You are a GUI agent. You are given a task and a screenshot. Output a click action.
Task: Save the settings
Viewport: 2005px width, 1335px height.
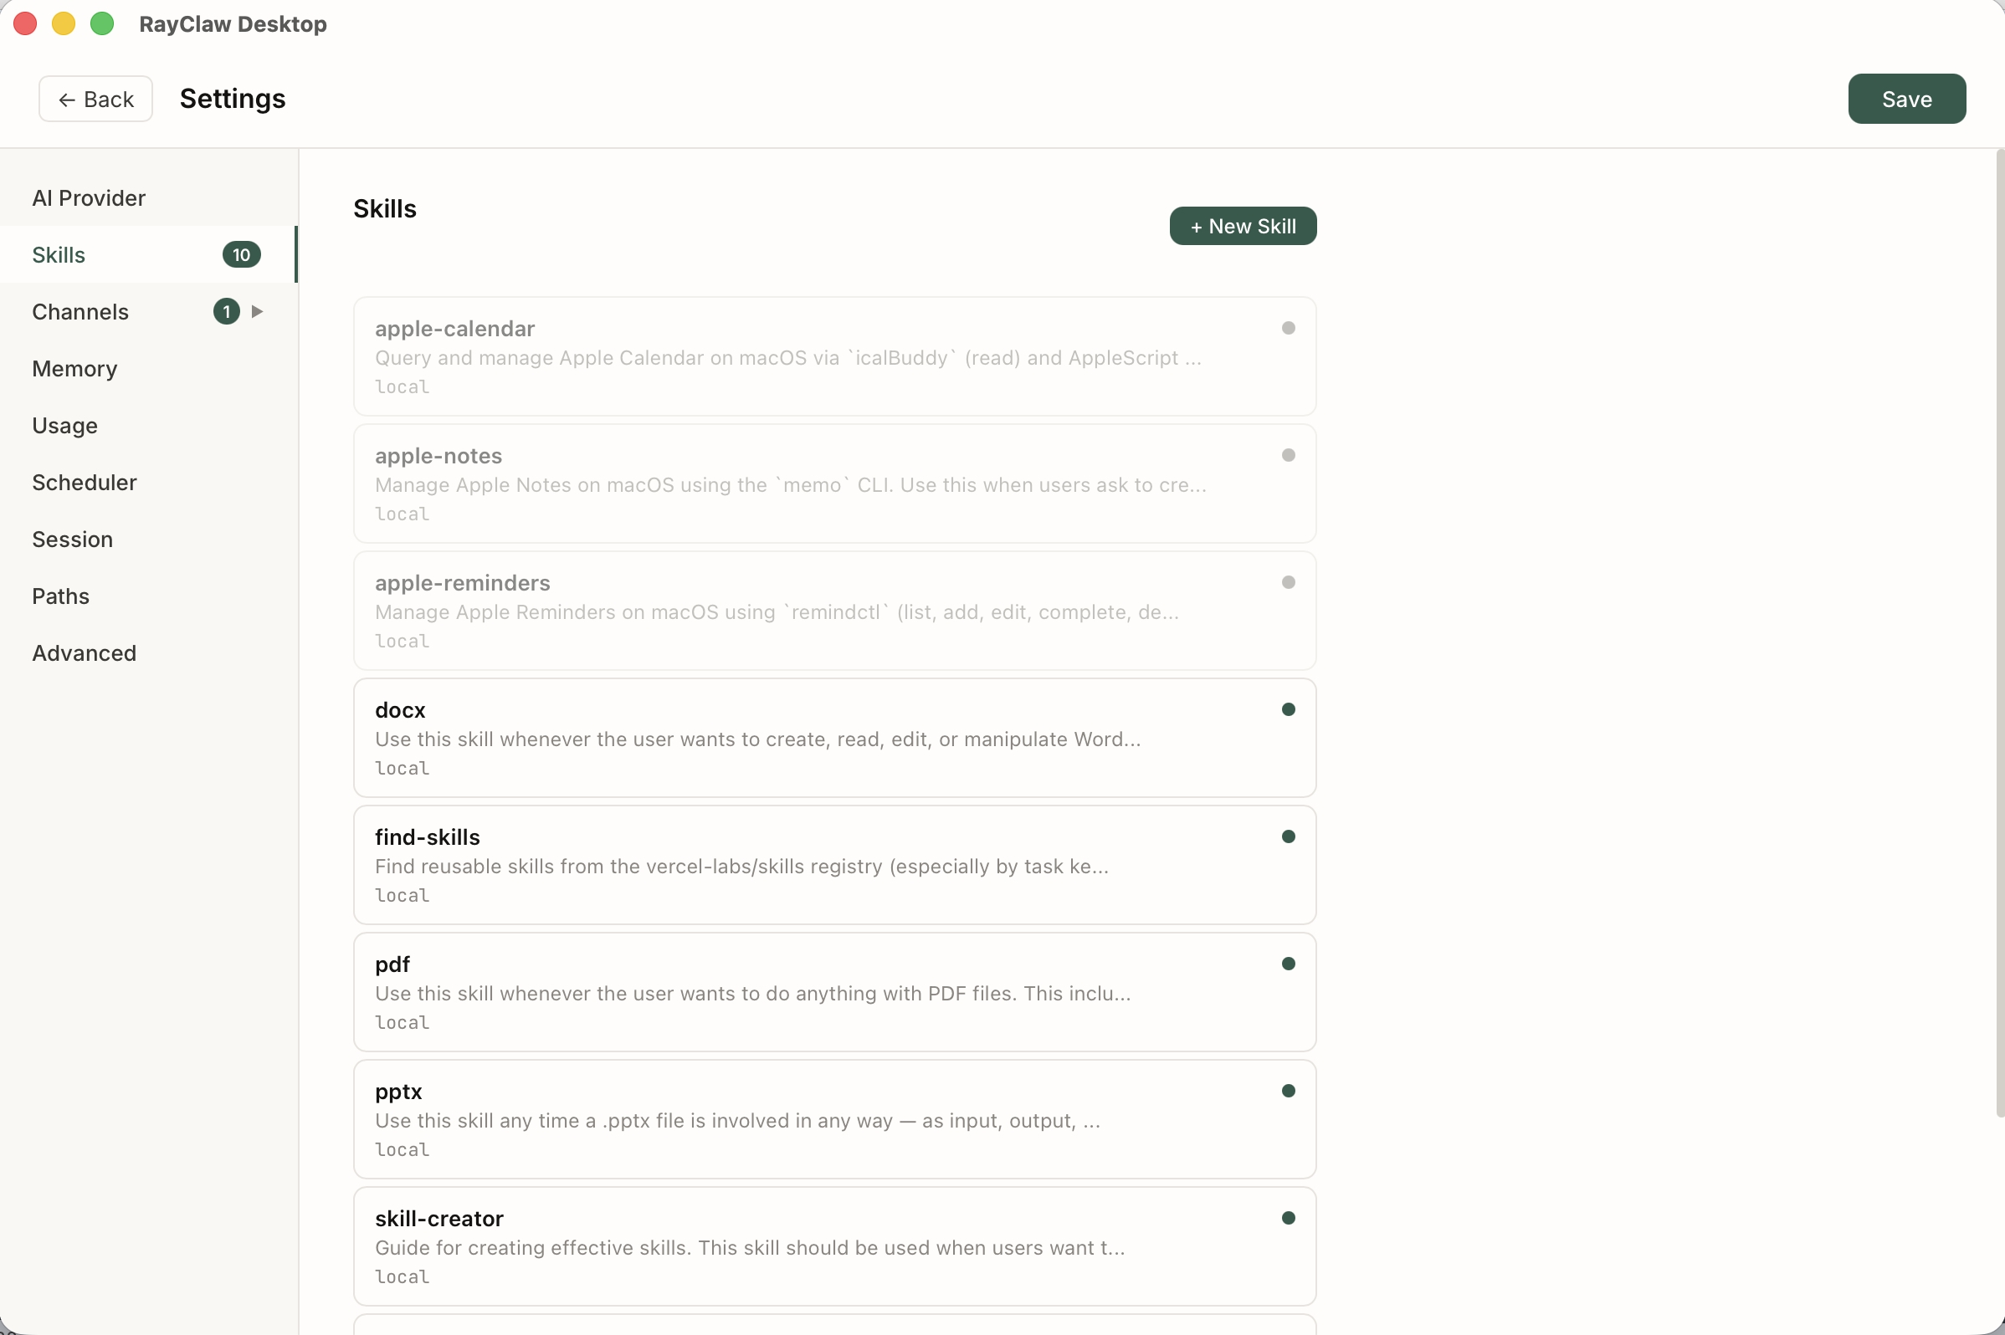point(1906,100)
